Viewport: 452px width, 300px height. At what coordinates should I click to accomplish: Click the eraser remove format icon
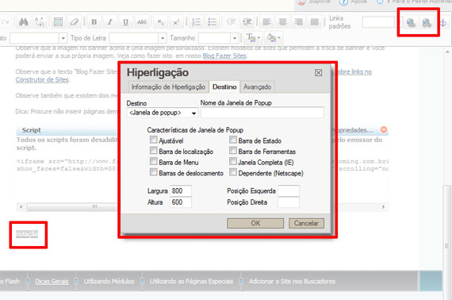click(74, 22)
